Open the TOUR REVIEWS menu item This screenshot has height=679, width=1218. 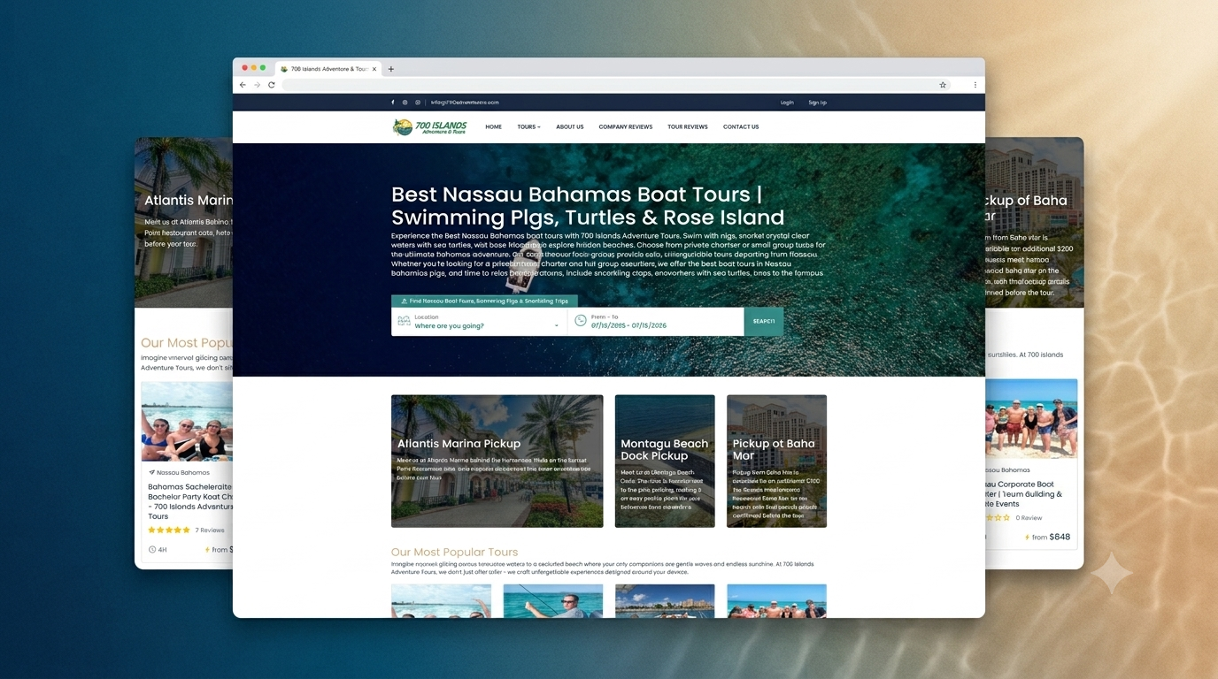point(688,127)
